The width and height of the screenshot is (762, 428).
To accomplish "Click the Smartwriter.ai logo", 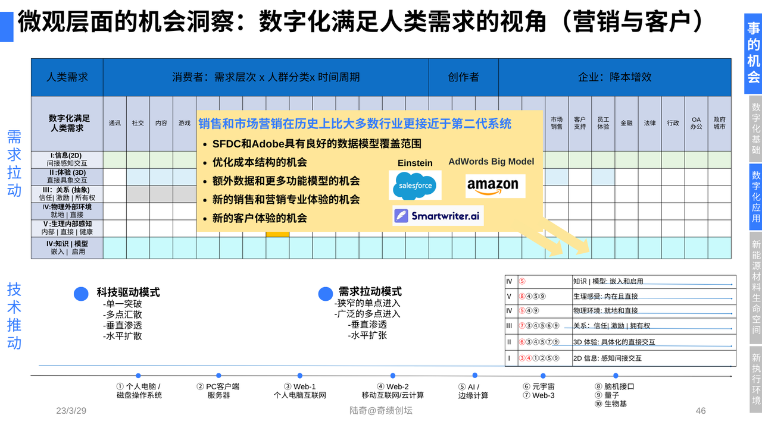I will [x=438, y=216].
